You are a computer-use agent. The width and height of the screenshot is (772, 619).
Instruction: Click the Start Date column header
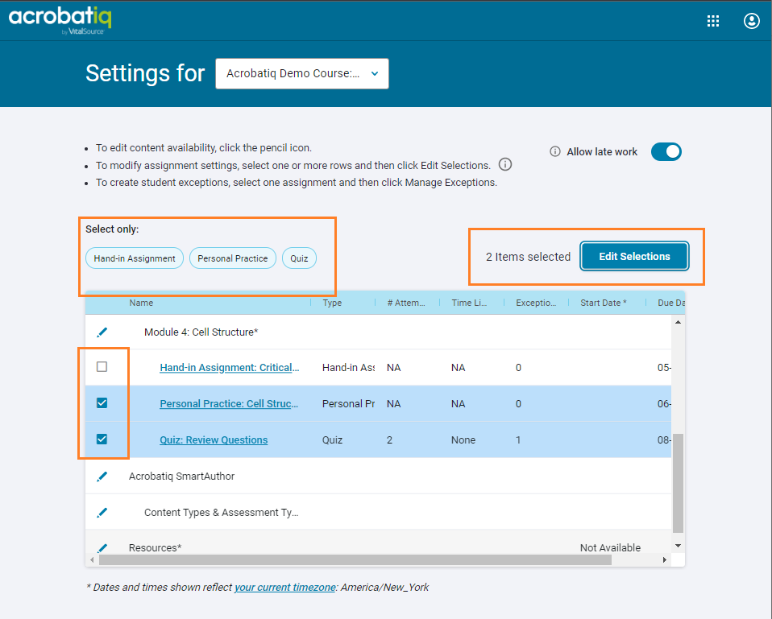pos(603,303)
